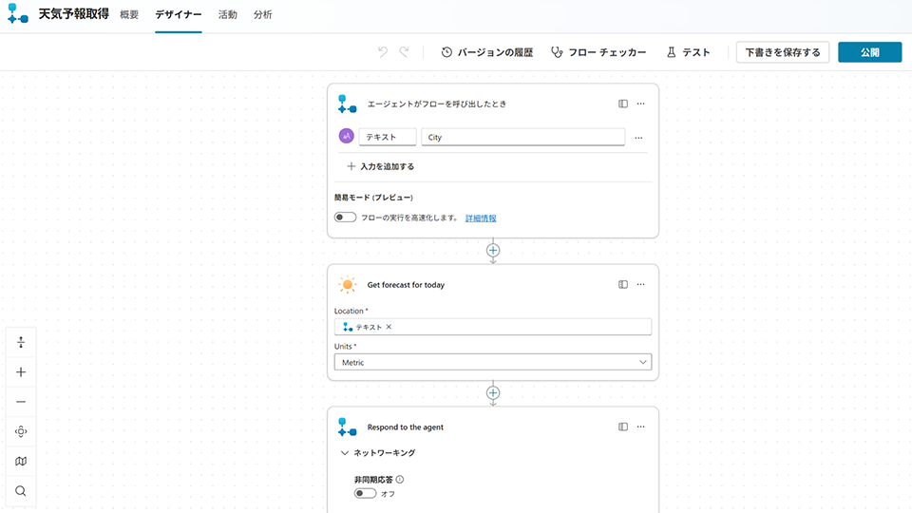Image resolution: width=912 pixels, height=513 pixels.
Task: Click Respond to the agent icon
Action: point(348,427)
